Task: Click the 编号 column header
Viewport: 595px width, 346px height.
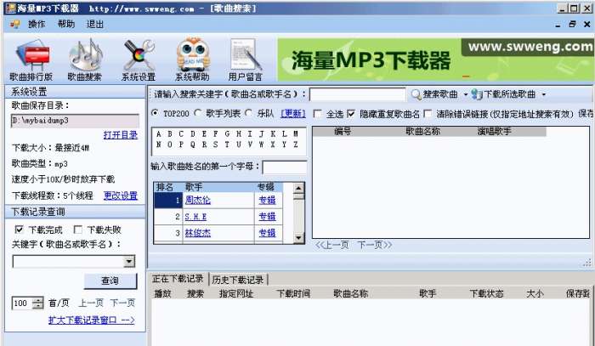Action: pos(343,132)
